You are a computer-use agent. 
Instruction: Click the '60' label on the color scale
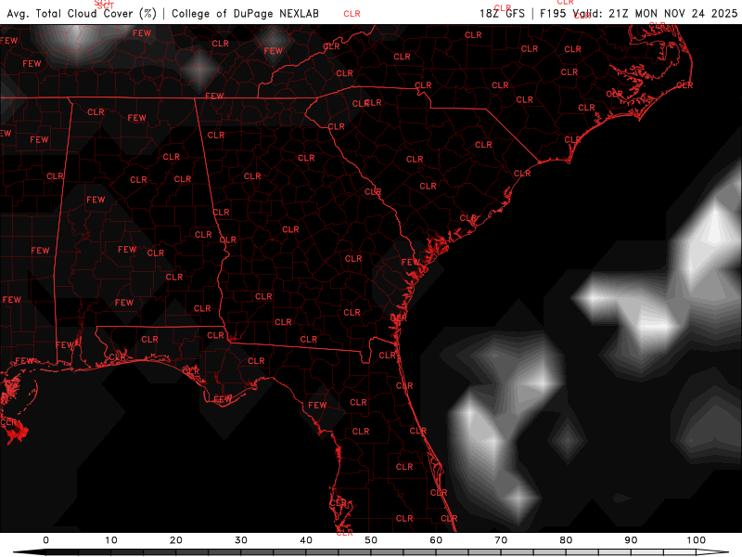click(436, 540)
